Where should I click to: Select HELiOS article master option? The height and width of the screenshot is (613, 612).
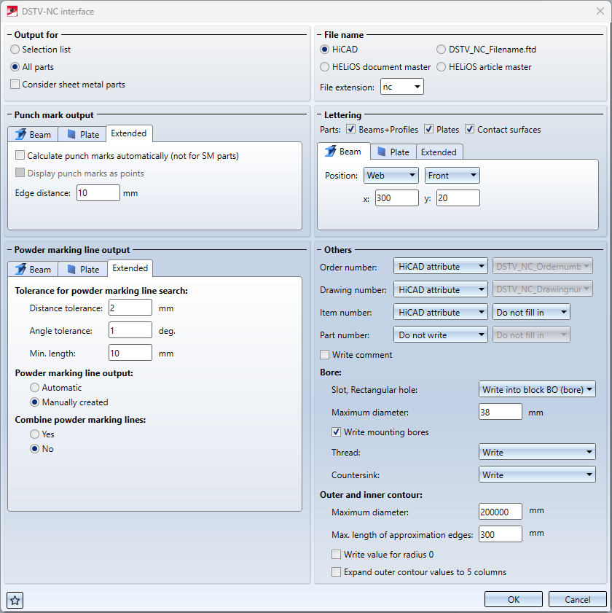441,67
